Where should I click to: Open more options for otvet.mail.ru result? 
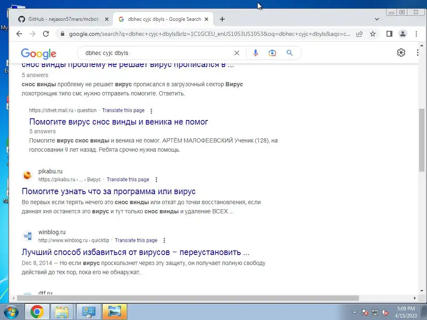(x=151, y=111)
